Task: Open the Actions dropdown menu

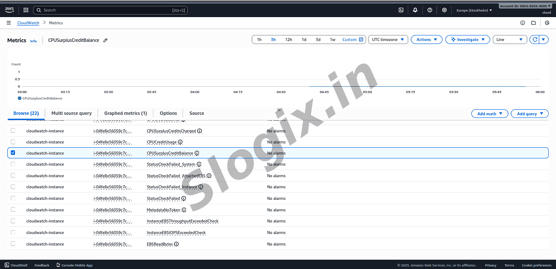Action: coord(426,40)
